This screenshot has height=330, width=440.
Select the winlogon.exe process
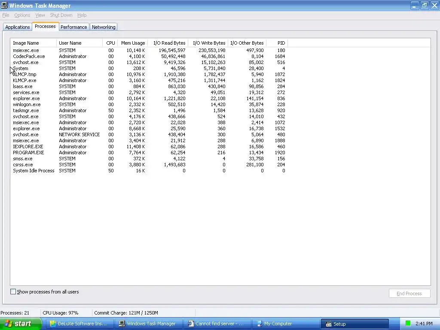pyautogui.click(x=149, y=104)
